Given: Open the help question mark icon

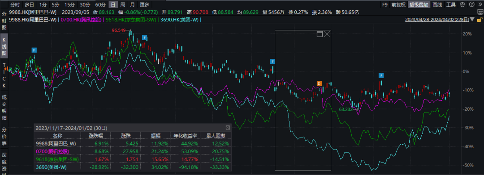Looking at the screenshot, I should click(471, 4).
